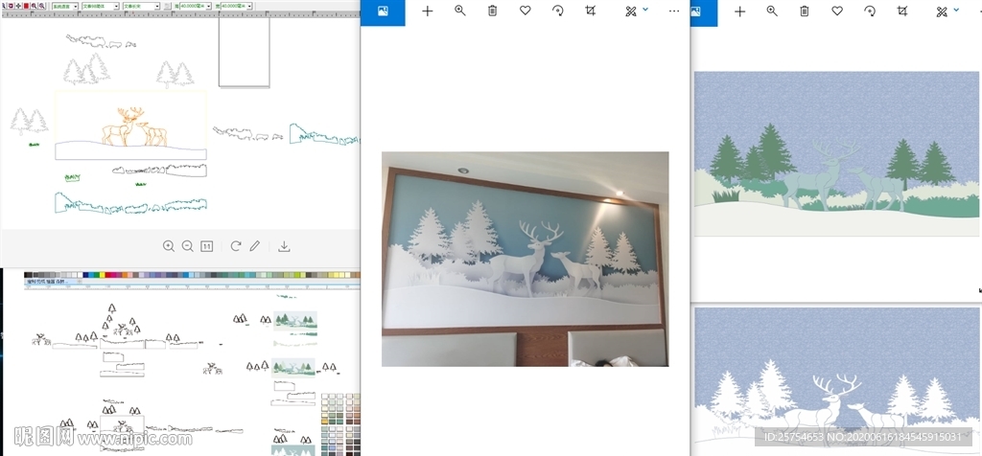Open dropdown arrow of second 40.0000 field
Image resolution: width=982 pixels, height=456 pixels.
(249, 7)
